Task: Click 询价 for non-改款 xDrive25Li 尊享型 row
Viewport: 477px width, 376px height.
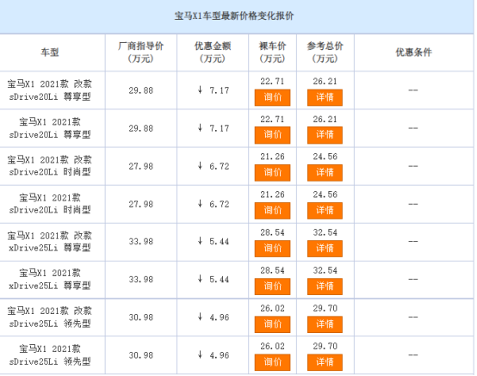Action: (x=272, y=287)
